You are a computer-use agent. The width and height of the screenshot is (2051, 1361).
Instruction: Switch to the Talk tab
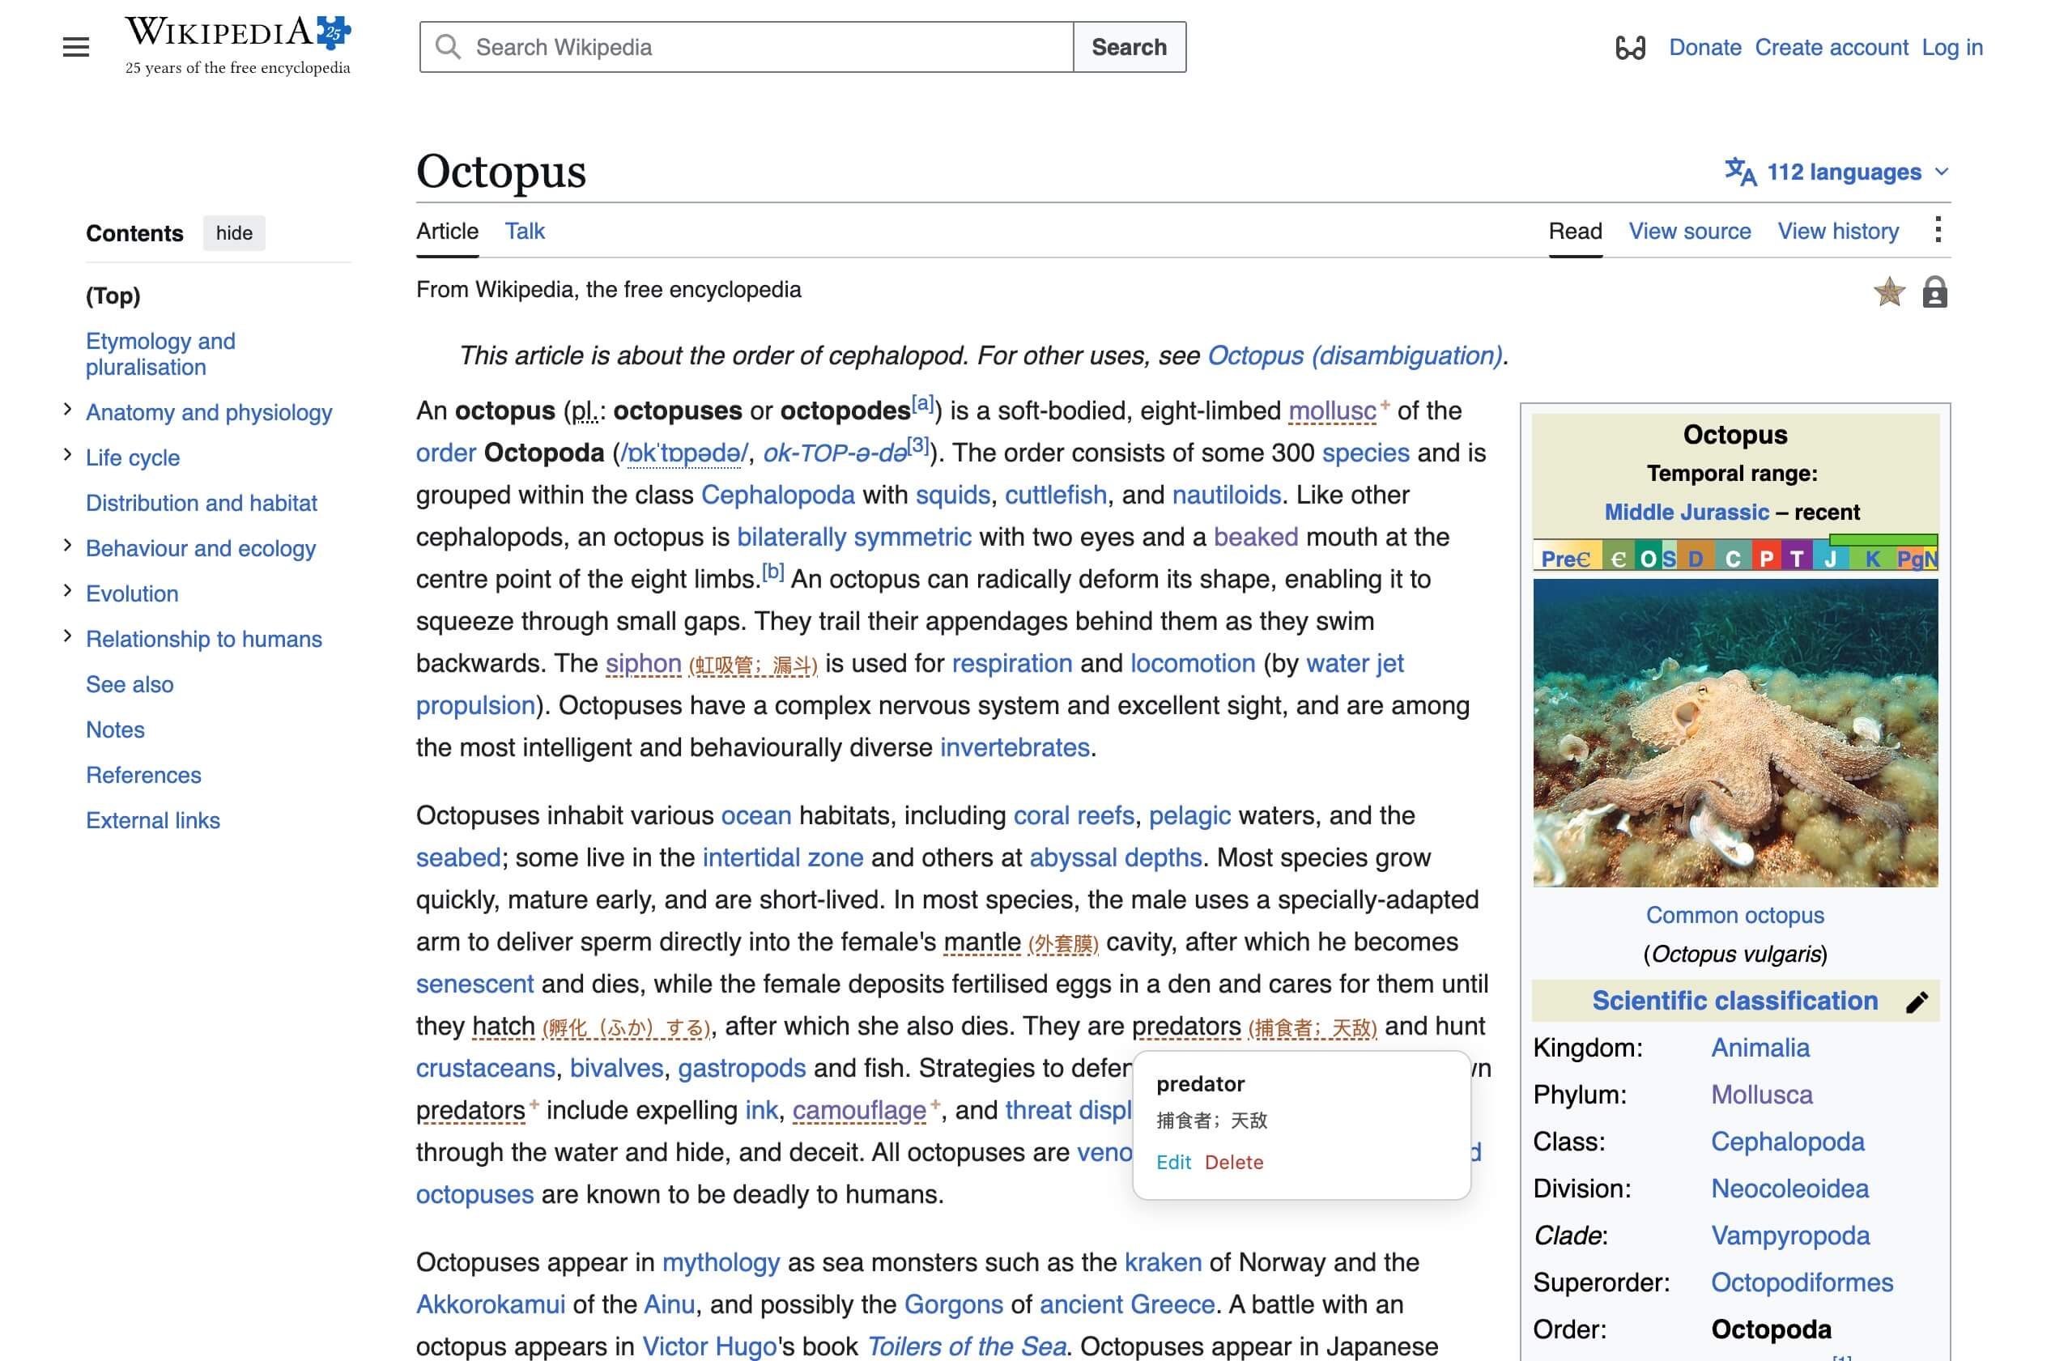click(x=524, y=231)
